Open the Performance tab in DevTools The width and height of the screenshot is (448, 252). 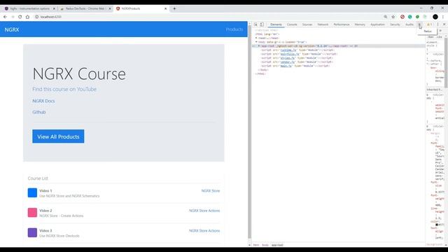tap(342, 24)
